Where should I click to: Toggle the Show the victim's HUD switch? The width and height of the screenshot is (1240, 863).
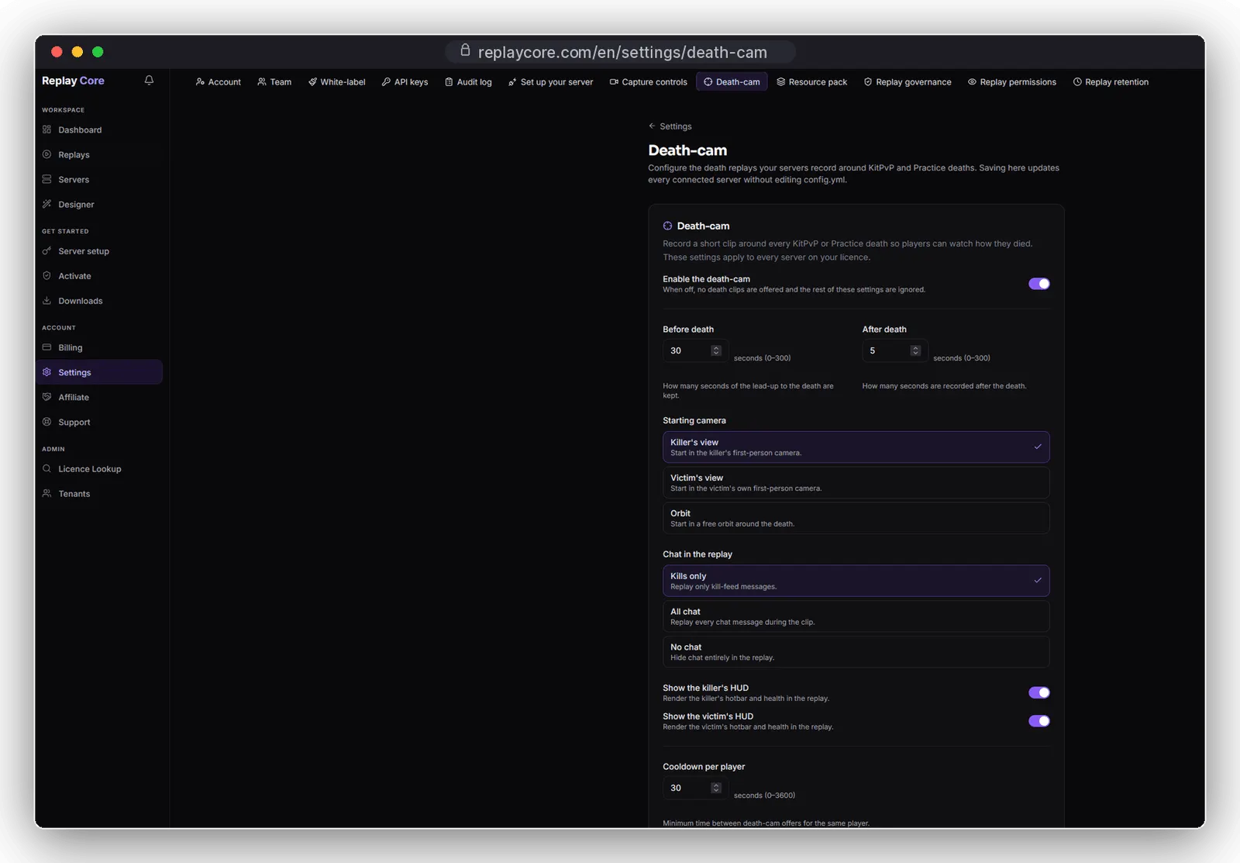1038,721
